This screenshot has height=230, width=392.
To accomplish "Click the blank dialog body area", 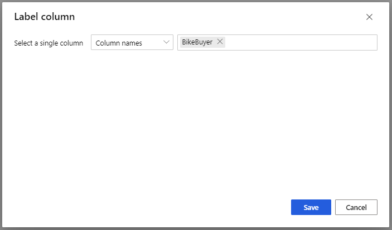I will (x=195, y=122).
